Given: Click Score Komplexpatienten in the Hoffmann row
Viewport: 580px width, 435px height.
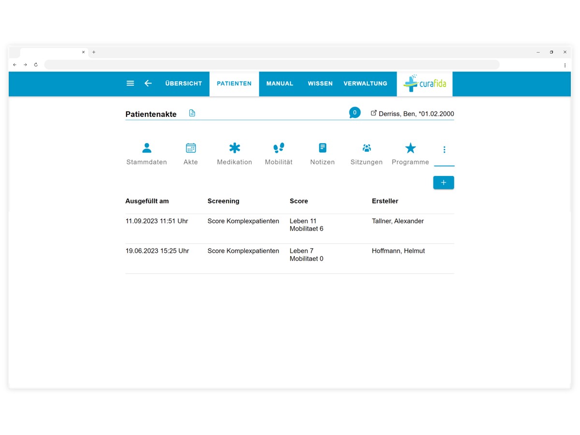Looking at the screenshot, I should [x=243, y=251].
